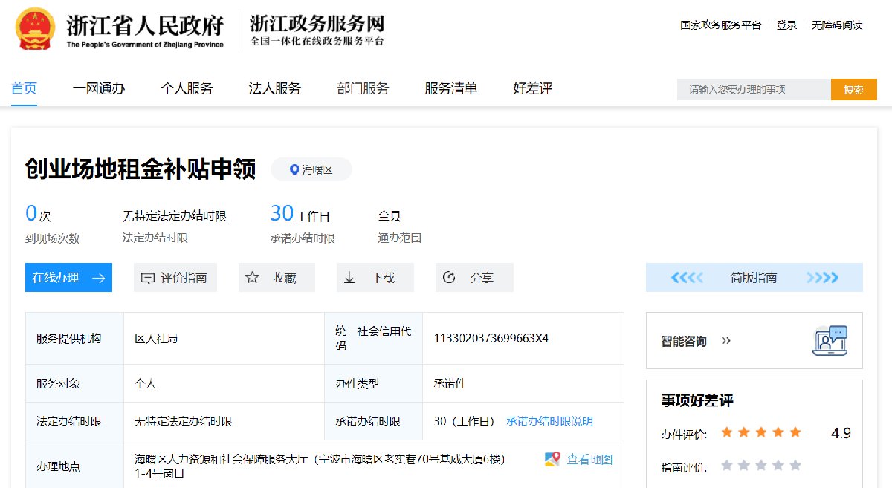The height and width of the screenshot is (488, 892).
Task: Expand 智能咨询 with the double chevron
Action: 726,341
